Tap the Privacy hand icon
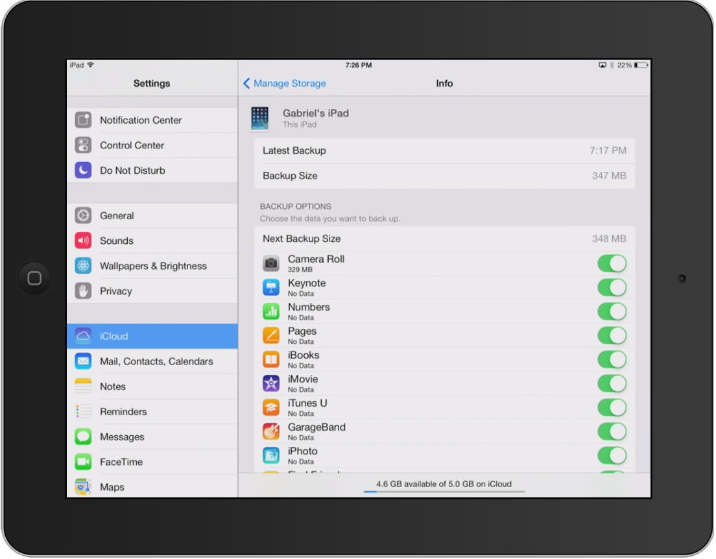Viewport: 716px width, 559px height. [83, 291]
